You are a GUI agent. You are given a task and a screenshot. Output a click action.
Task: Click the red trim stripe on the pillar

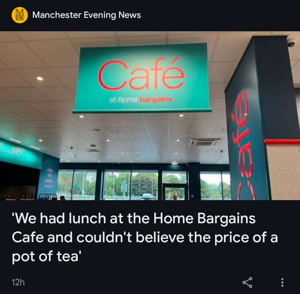click(282, 142)
